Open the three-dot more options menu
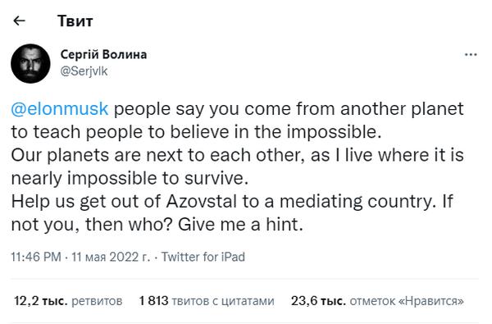Image resolution: width=492 pixels, height=324 pixels. 471,55
